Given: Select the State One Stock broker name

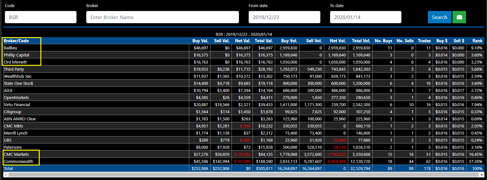Looking at the screenshot, I should click(18, 83).
